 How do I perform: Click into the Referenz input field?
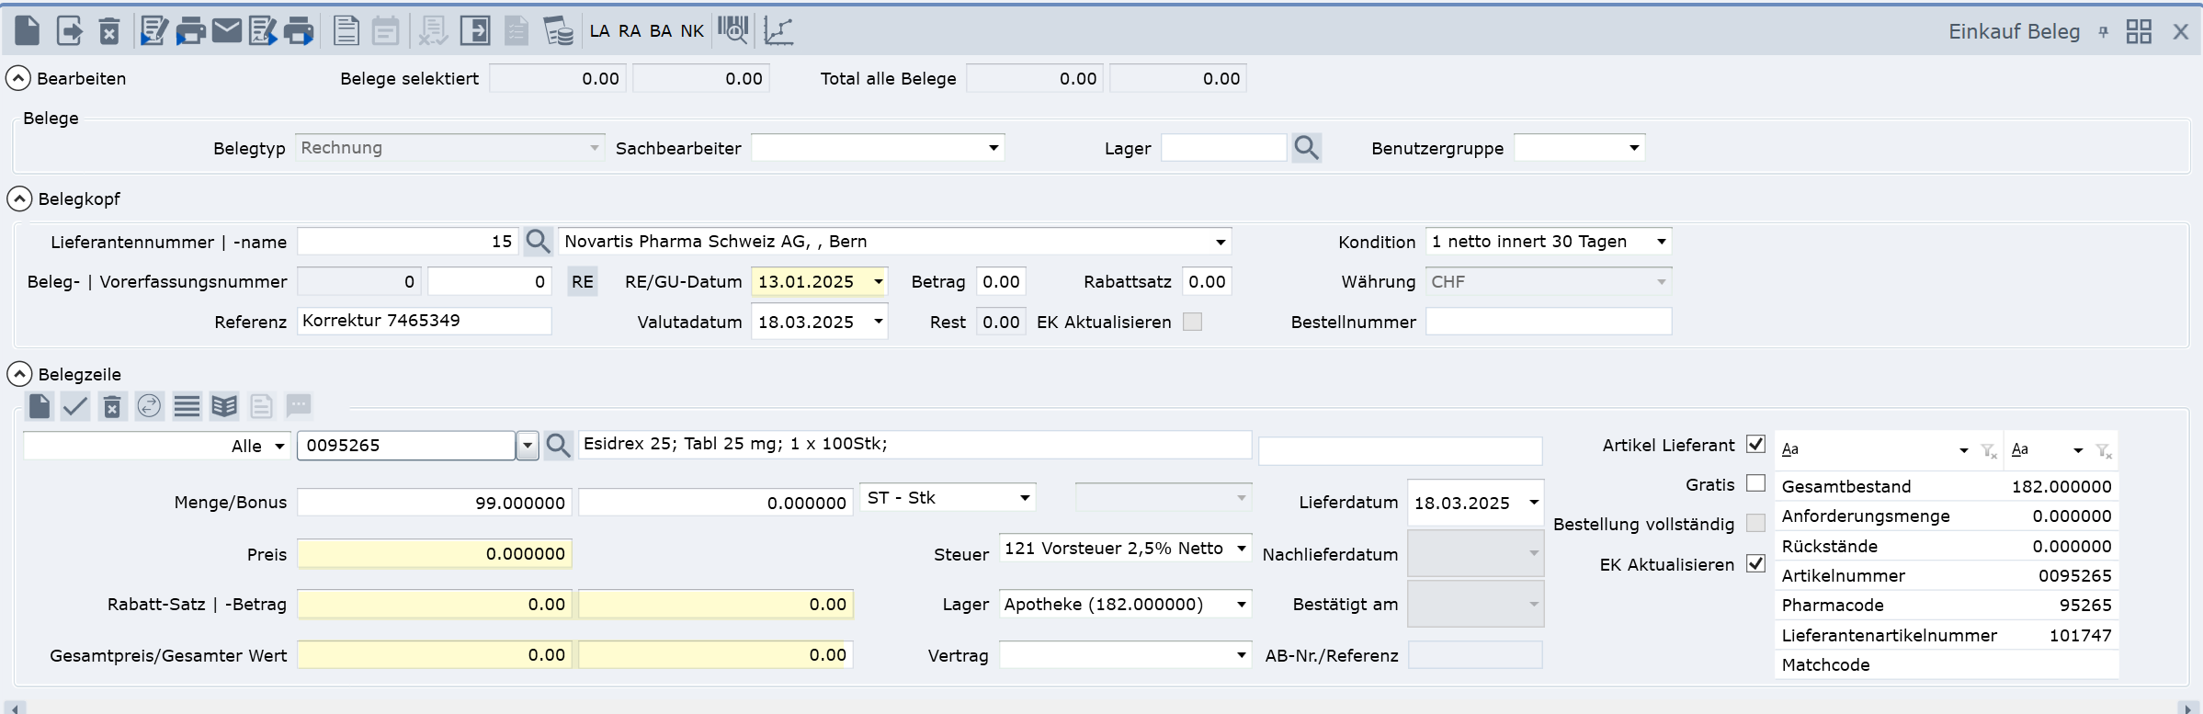click(424, 321)
